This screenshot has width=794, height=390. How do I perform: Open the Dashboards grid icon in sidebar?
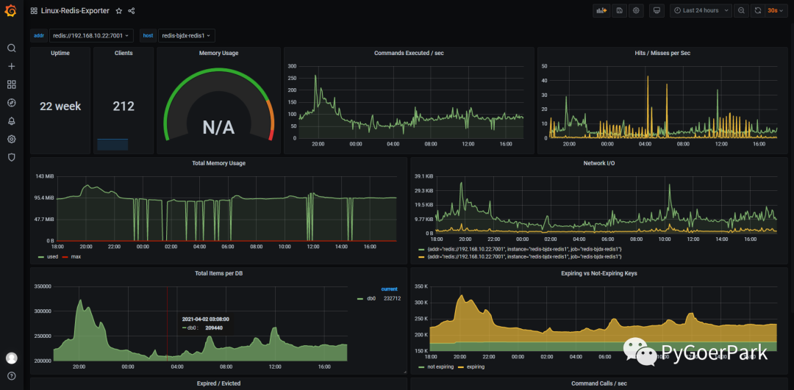click(11, 84)
